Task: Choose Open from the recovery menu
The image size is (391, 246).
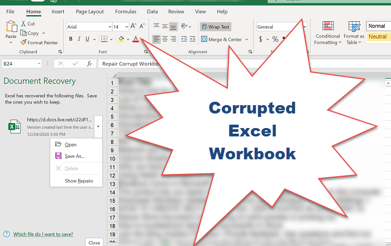Action: click(77, 144)
